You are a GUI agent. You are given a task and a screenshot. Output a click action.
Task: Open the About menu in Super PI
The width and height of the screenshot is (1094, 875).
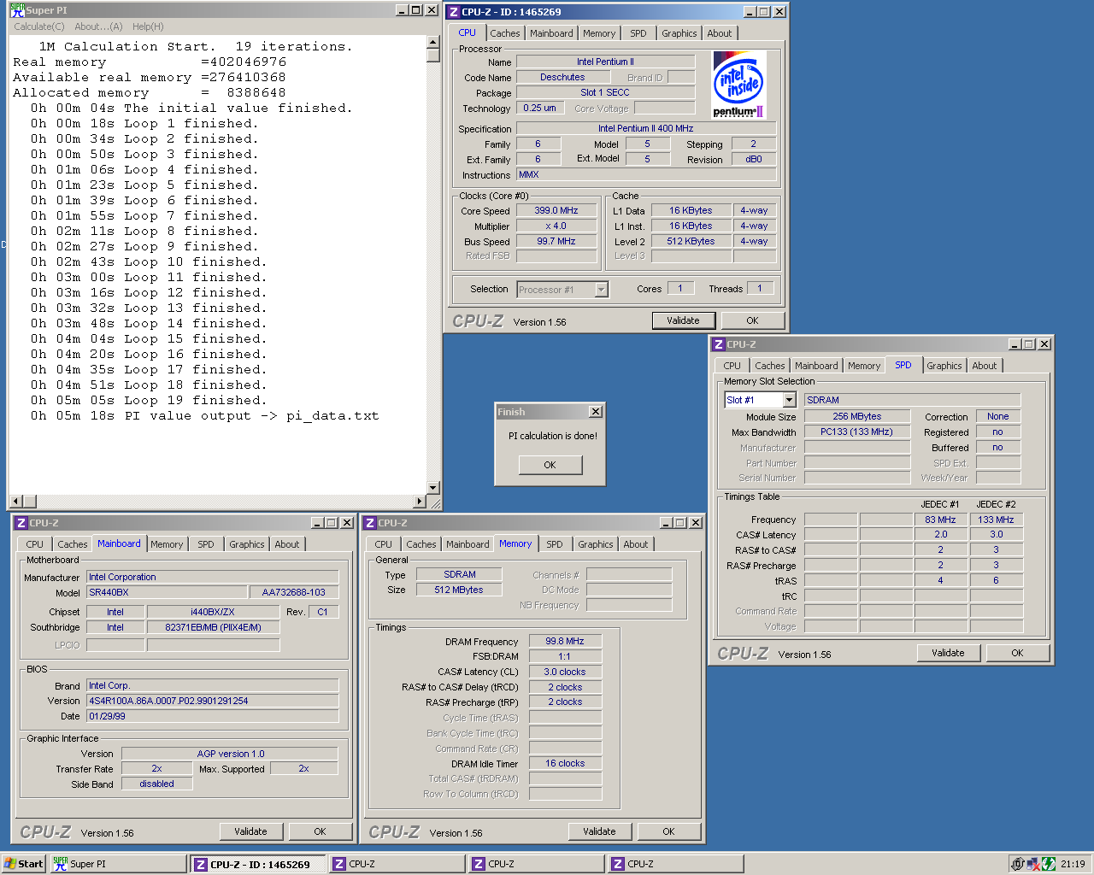point(98,26)
